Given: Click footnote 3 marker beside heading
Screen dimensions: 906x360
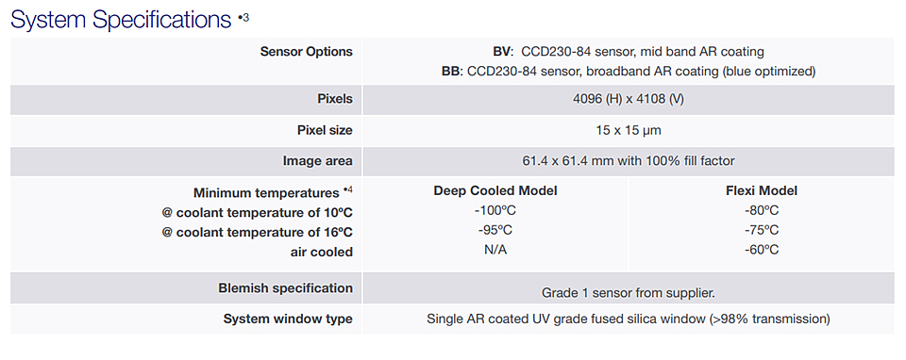Looking at the screenshot, I should pyautogui.click(x=243, y=17).
